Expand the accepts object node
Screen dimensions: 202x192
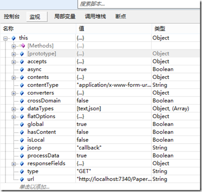point(13,62)
